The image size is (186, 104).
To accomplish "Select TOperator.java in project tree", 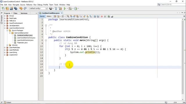I will (x=22, y=43).
